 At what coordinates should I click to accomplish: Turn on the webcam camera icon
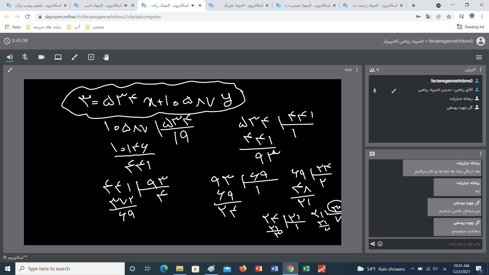(42, 57)
